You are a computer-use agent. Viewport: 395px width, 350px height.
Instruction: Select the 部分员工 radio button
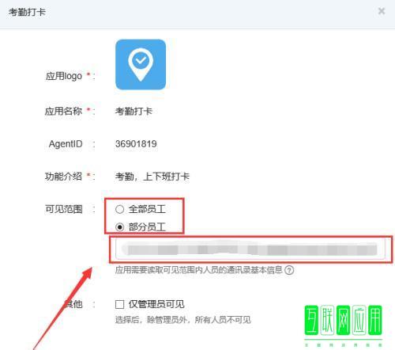(x=119, y=226)
